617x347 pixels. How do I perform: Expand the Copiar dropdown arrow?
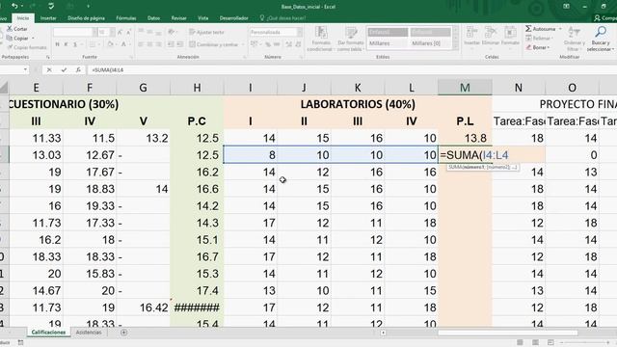pyautogui.click(x=33, y=39)
